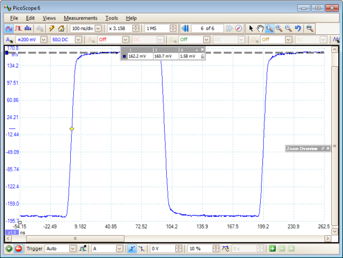Open the Tools menu
Image resolution: width=343 pixels, height=258 pixels.
(x=111, y=18)
